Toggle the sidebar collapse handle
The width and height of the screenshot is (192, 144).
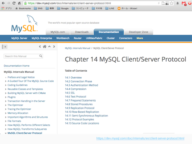[x=5, y=47]
